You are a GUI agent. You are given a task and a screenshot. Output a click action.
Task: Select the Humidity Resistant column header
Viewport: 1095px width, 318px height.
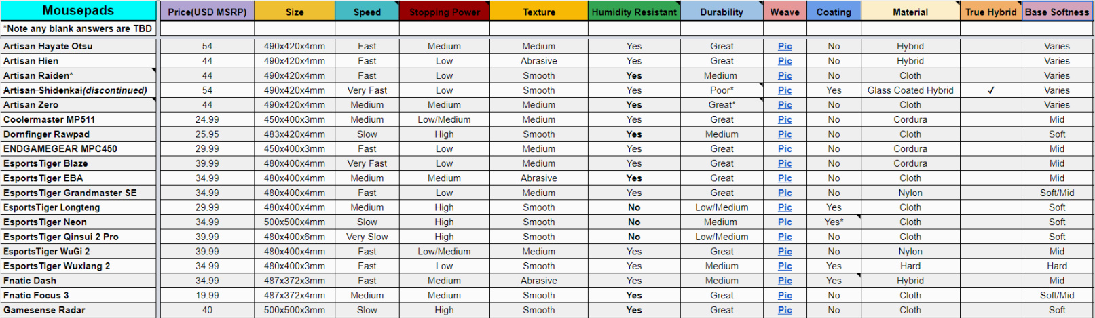tap(634, 11)
